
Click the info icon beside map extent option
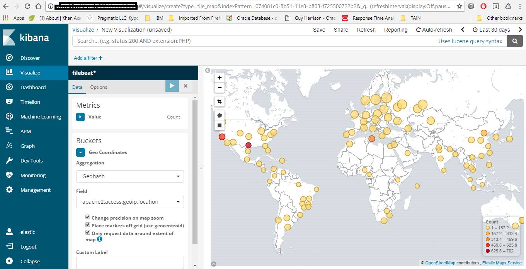(99, 239)
